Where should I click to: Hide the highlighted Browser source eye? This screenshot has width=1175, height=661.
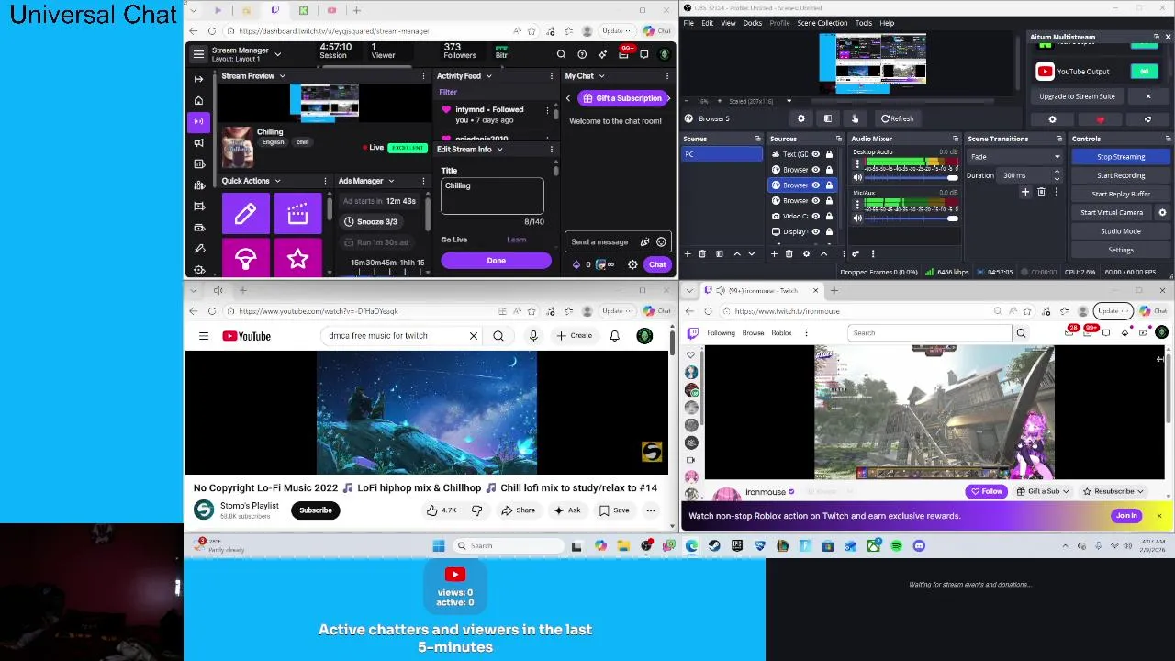click(x=815, y=185)
